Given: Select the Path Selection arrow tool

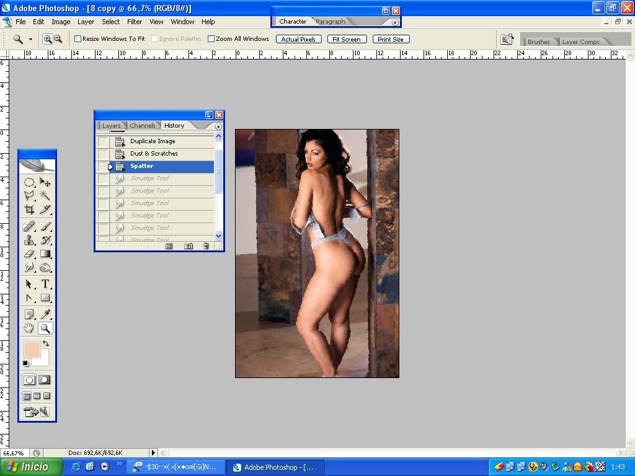Looking at the screenshot, I should tap(29, 284).
